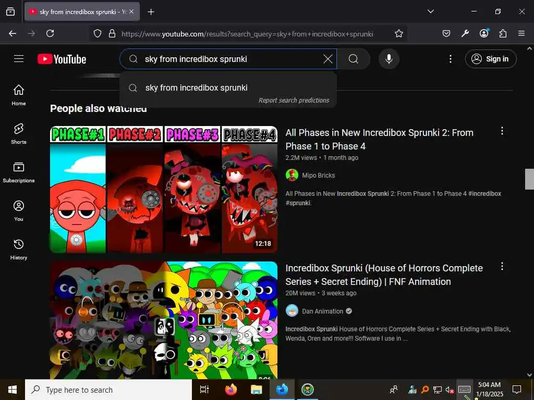Sign in to YouTube

(490, 59)
